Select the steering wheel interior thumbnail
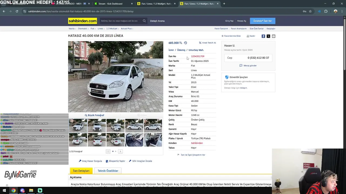Screen dimensions: 346x194 [134, 140]
